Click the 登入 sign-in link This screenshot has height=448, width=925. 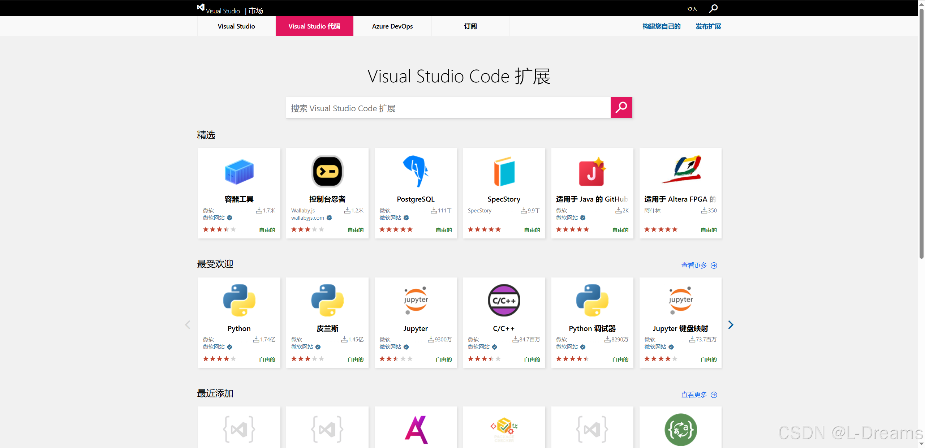tap(692, 9)
